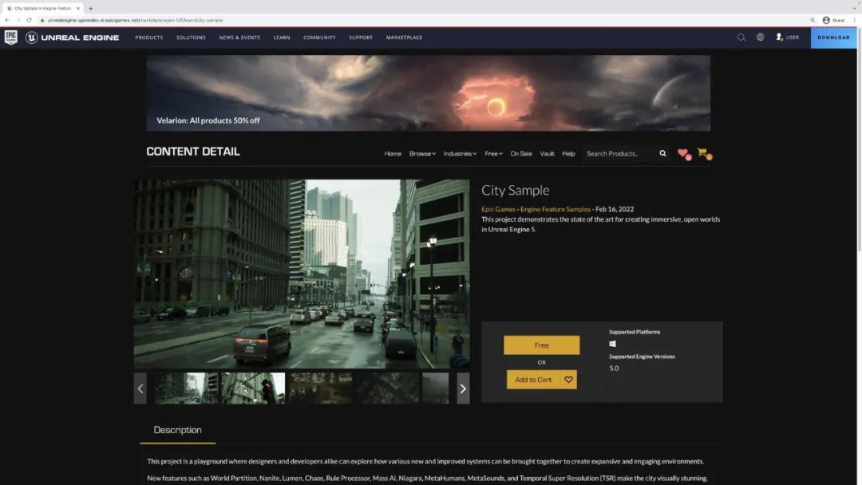Click the next thumbnails right arrow

[463, 388]
